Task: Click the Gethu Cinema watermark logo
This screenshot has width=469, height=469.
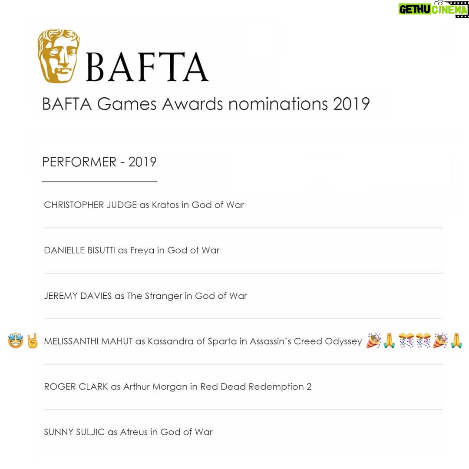Action: tap(433, 9)
